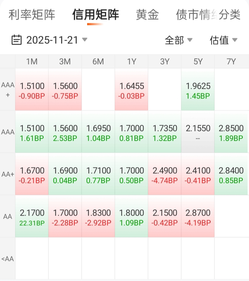Open the AA 1M cell with 22.31BP
Viewport: 249px width, 281px height.
(32, 217)
